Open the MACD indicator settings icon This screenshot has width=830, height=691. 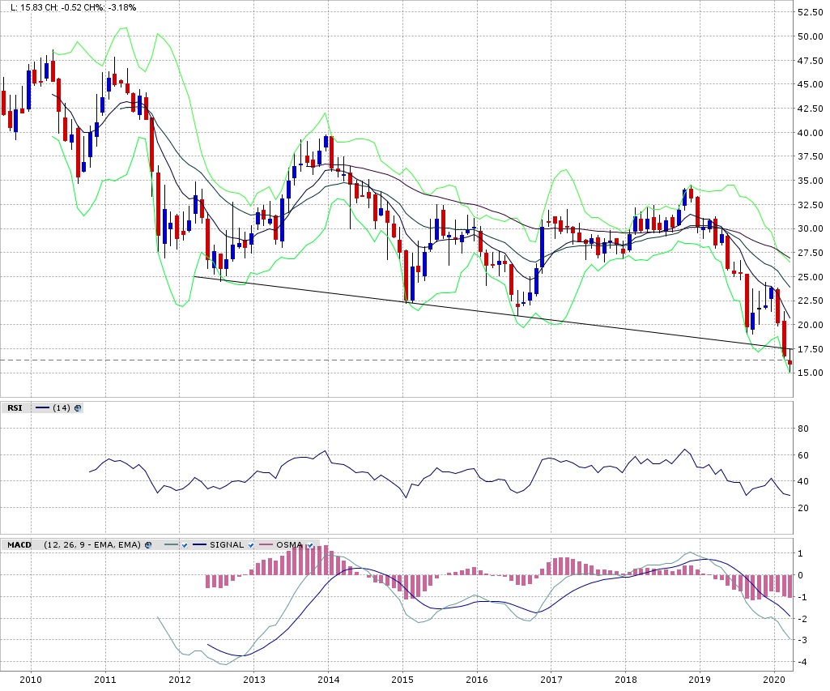tap(148, 545)
